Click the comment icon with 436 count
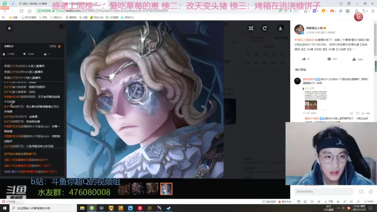The height and width of the screenshot is (212, 377). [329, 59]
